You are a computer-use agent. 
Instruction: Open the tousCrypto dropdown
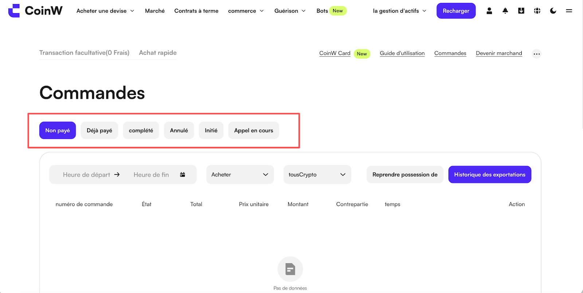[317, 174]
